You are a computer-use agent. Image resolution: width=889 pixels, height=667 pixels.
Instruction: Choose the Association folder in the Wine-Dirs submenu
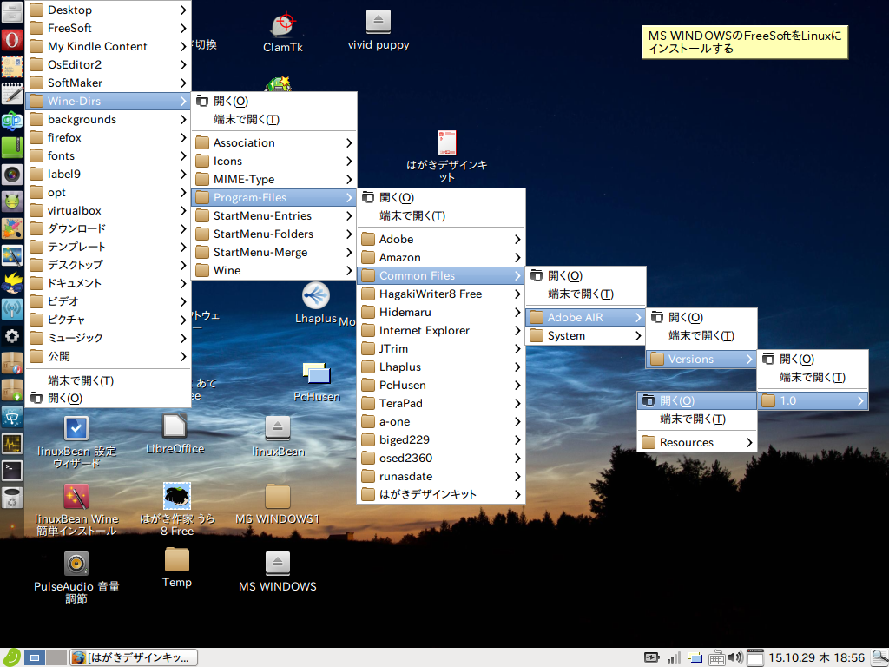pyautogui.click(x=273, y=143)
